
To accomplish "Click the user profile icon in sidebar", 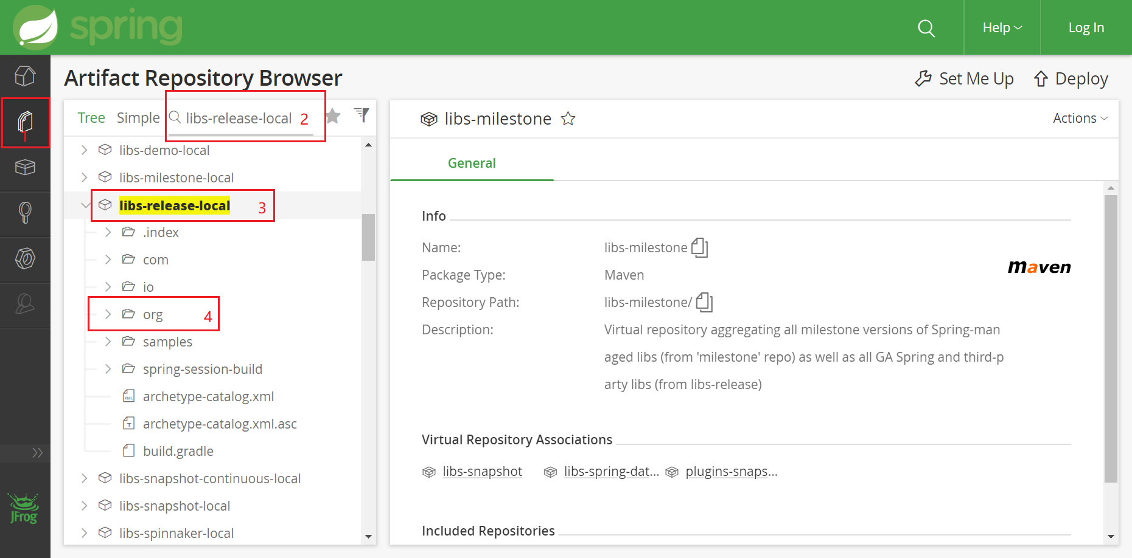I will coord(25,305).
